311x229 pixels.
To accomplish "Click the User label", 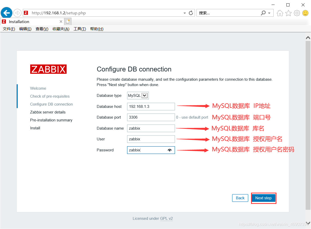I will coord(101,139).
